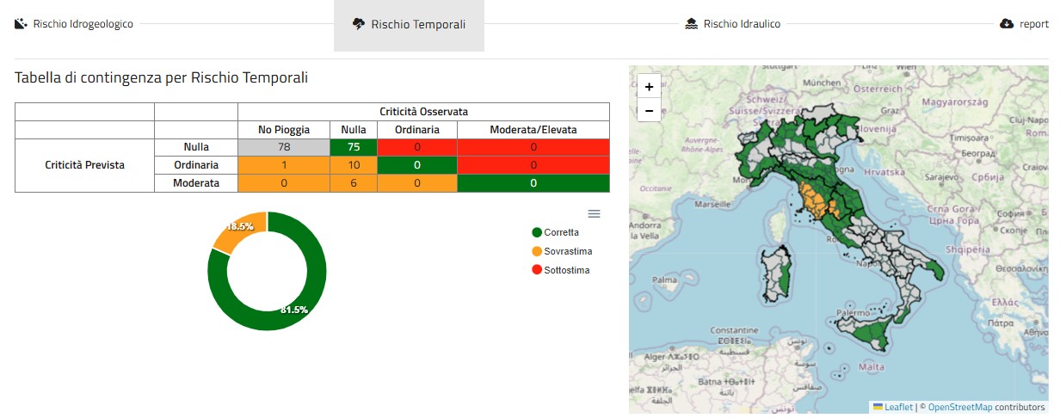The height and width of the screenshot is (418, 1060).
Task: Switch to Rischio Idraulico tab
Action: (x=741, y=24)
